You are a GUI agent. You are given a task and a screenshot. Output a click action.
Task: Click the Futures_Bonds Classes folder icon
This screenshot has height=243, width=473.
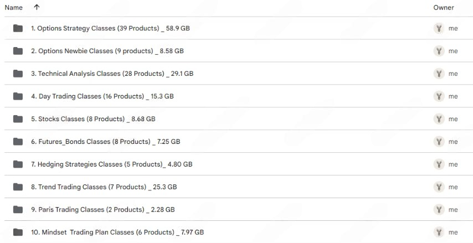[x=18, y=142]
